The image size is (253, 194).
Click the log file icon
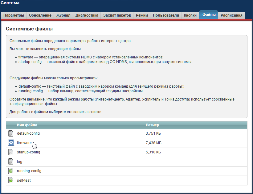pos(11,162)
